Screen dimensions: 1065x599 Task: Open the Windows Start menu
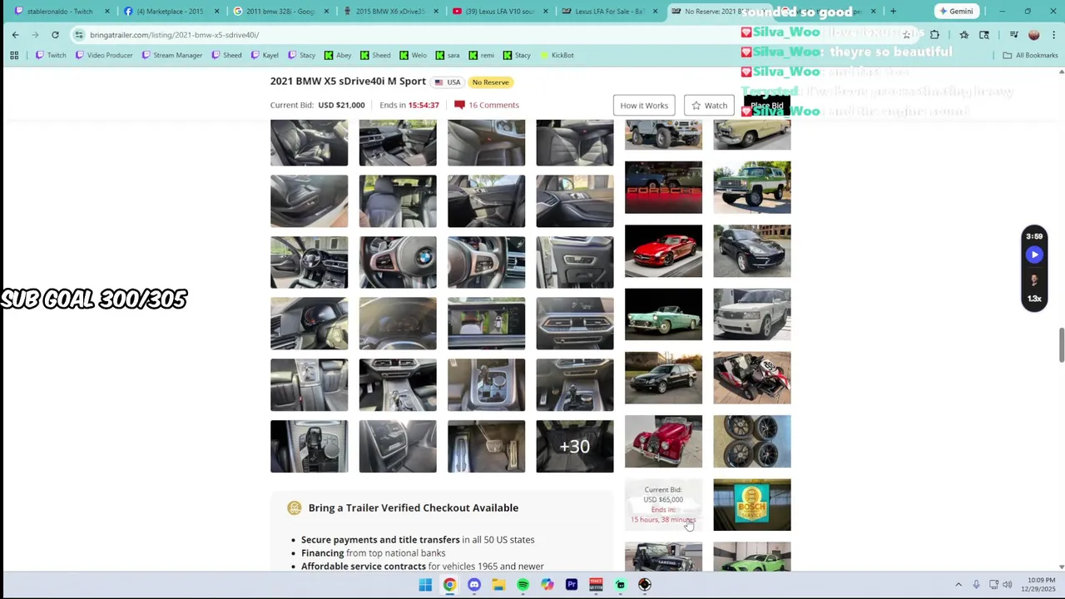(425, 585)
